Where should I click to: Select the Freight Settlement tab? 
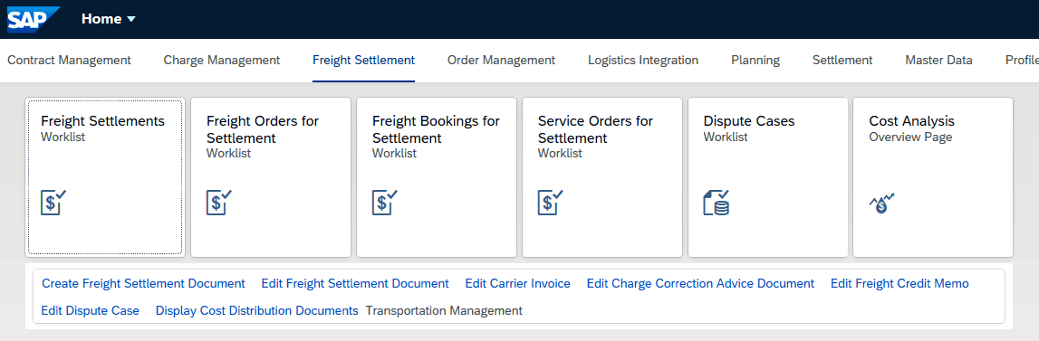click(364, 61)
